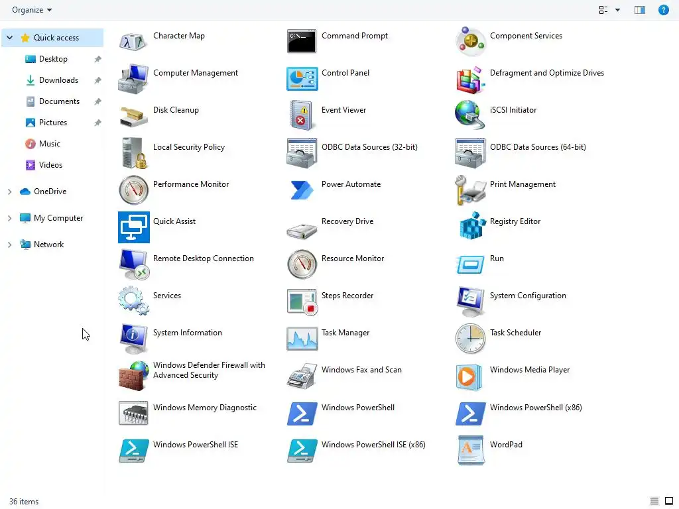Expand the Network tree node
Screen dimensions: 679x509
coord(9,245)
